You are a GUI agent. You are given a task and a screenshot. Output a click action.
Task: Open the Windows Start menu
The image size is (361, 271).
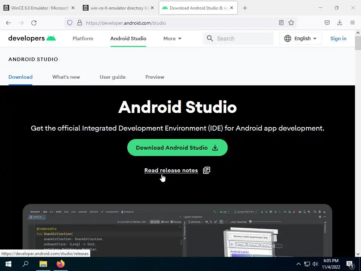click(8, 264)
